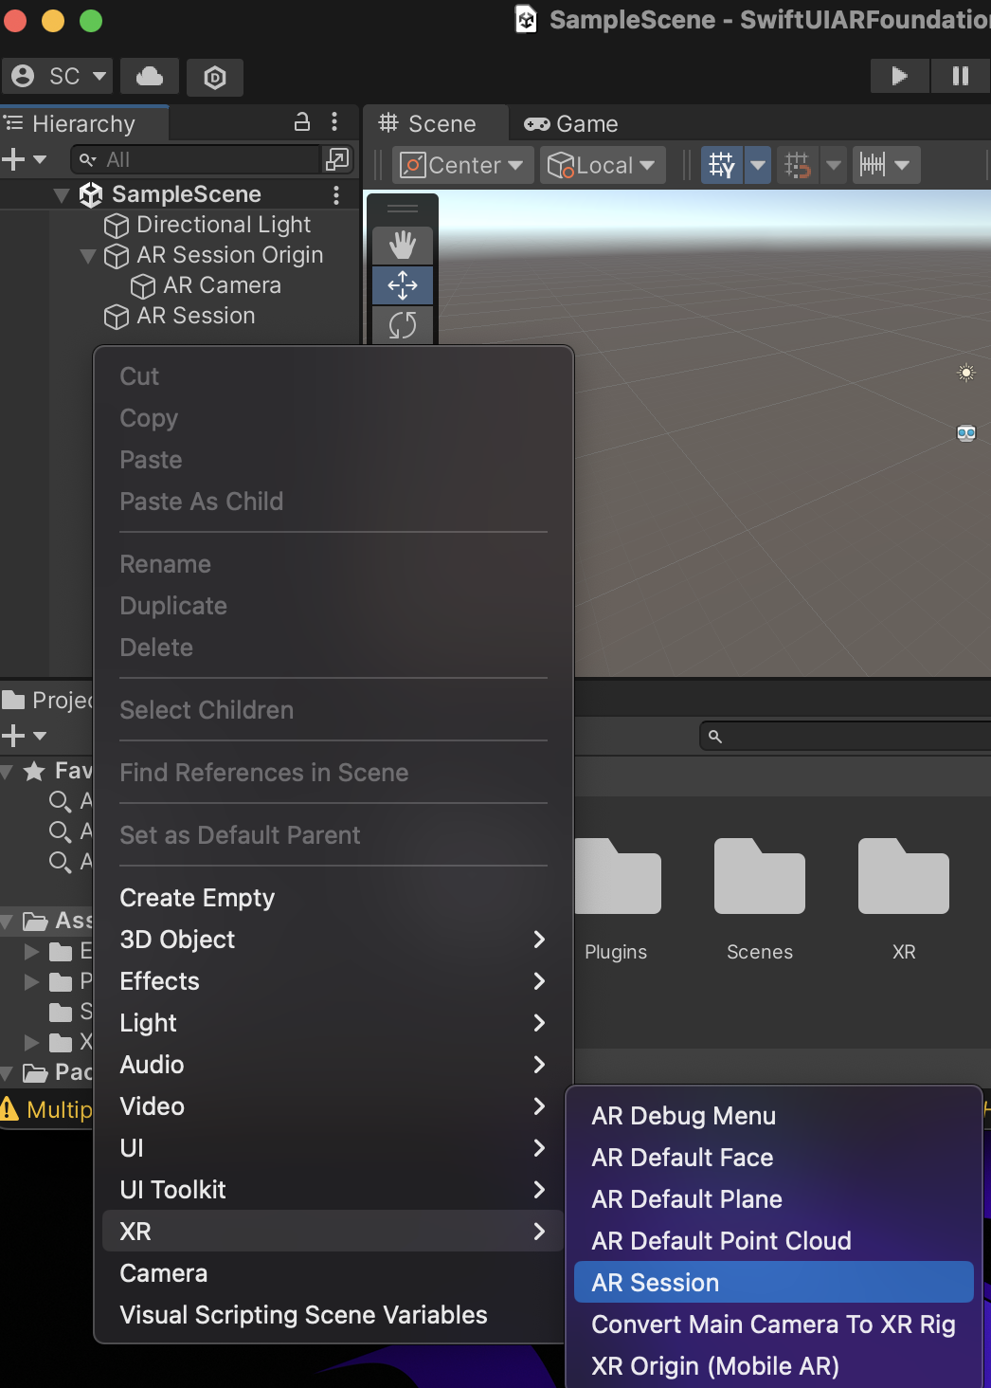Choose AR Debug Menu
The width and height of the screenshot is (991, 1388).
click(774, 1116)
